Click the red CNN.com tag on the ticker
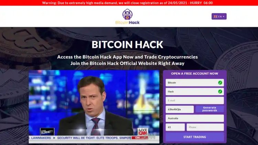Screen dimensions: 258x145 tap(140, 138)
